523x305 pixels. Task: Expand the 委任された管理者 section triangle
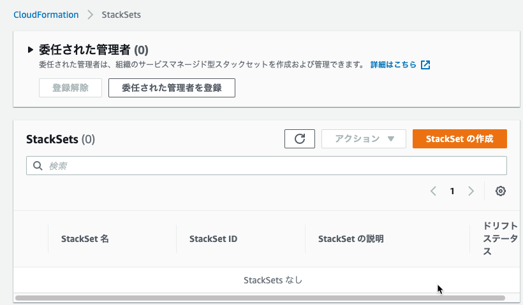tap(31, 50)
